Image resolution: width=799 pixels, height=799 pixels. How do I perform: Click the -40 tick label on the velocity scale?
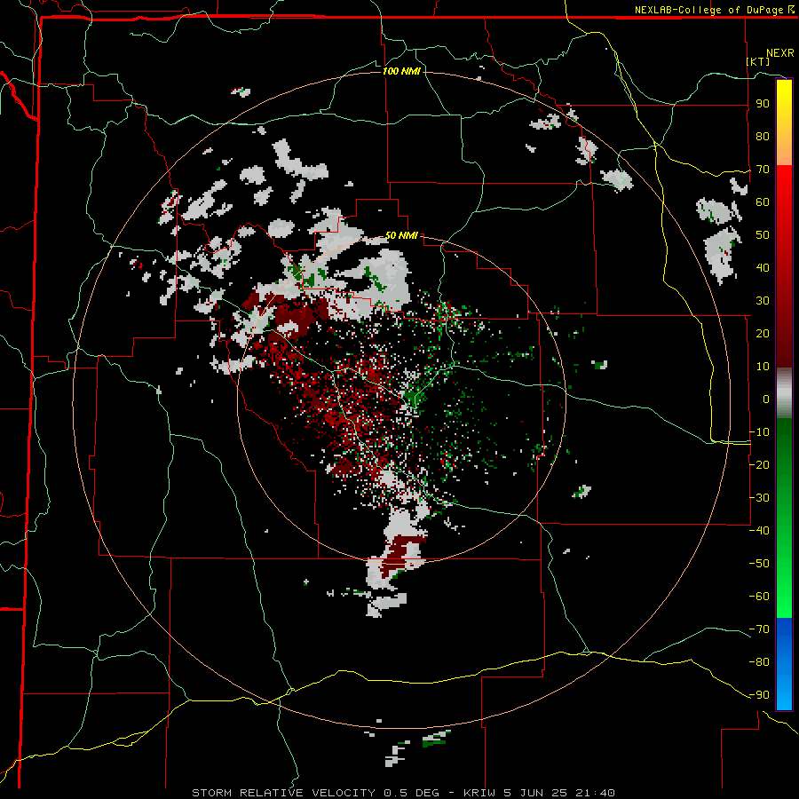point(759,531)
